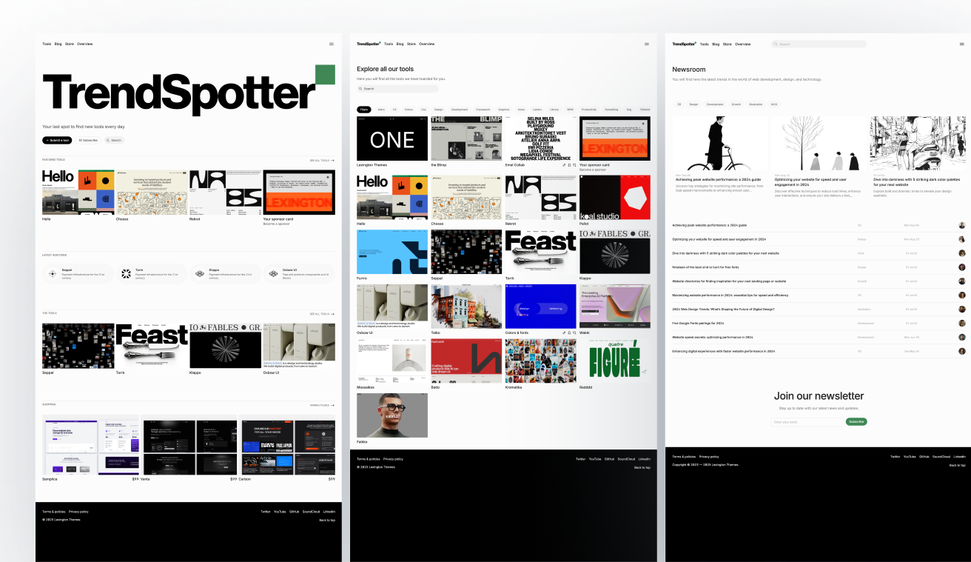Open the Pallot koal studio thumbnail
Screen dimensions: 971x562
[x=615, y=197]
